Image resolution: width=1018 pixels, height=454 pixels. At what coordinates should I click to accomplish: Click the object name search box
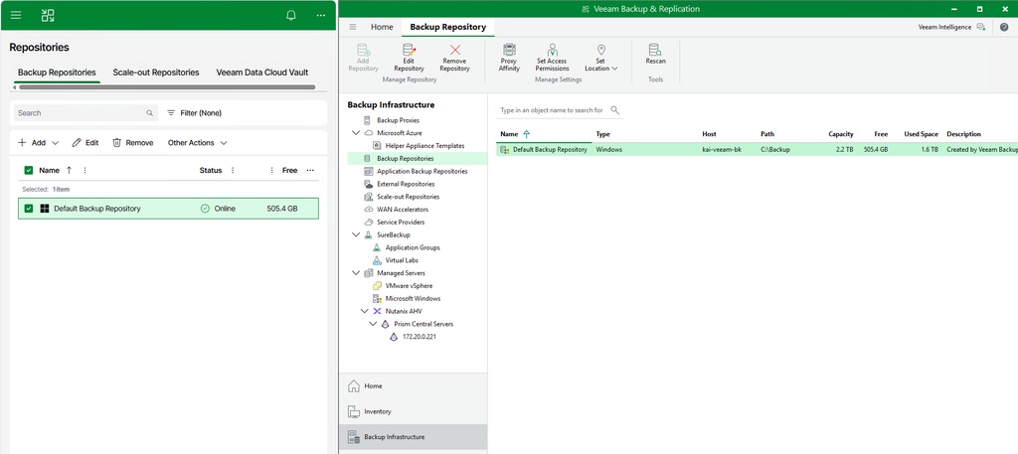click(x=560, y=110)
